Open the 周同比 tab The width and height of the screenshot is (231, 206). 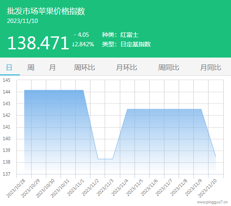pyautogui.click(x=169, y=68)
